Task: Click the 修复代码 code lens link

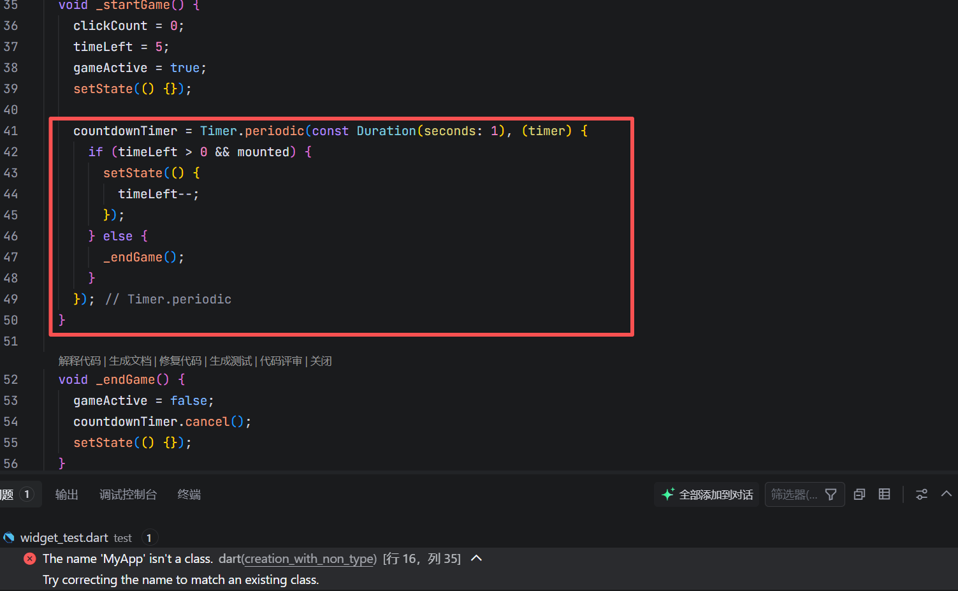Action: 180,361
